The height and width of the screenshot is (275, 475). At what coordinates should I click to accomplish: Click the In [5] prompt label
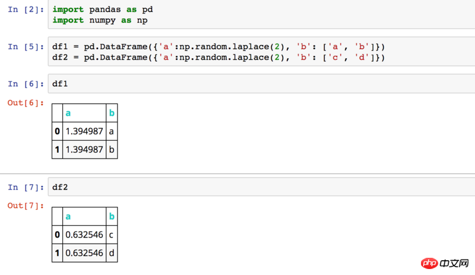click(x=26, y=47)
